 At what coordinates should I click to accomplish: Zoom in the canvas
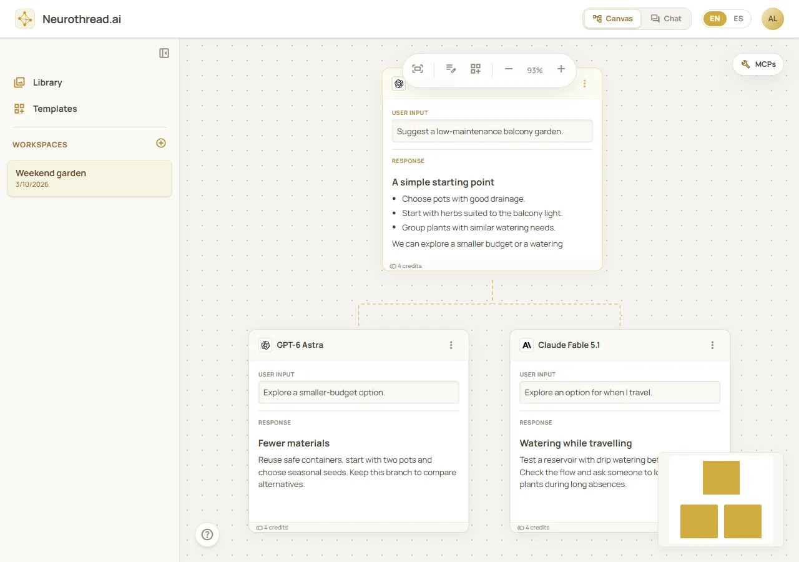(x=561, y=69)
